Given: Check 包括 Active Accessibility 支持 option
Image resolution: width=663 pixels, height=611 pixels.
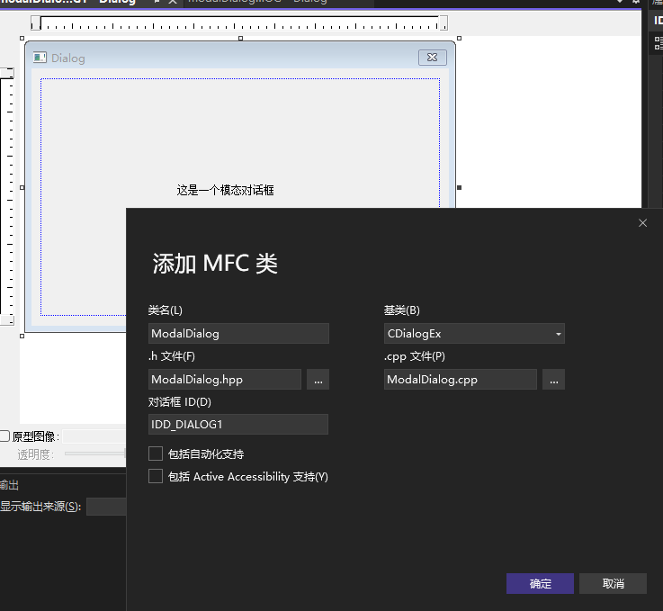Looking at the screenshot, I should tap(157, 476).
